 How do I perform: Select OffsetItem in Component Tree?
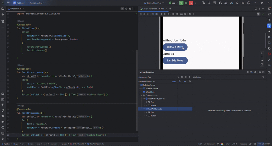click(x=150, y=92)
